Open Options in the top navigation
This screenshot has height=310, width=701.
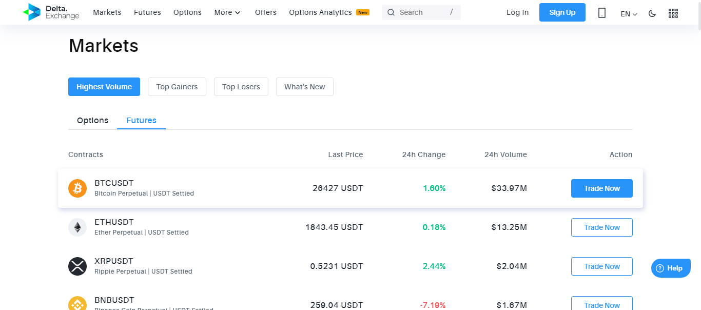pos(187,12)
